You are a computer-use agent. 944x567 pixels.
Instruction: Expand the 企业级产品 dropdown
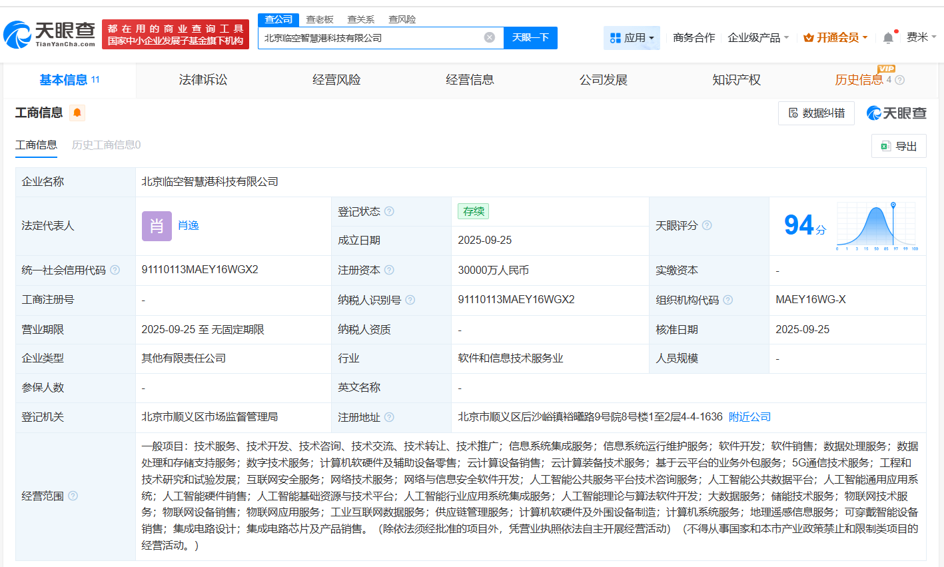[752, 37]
